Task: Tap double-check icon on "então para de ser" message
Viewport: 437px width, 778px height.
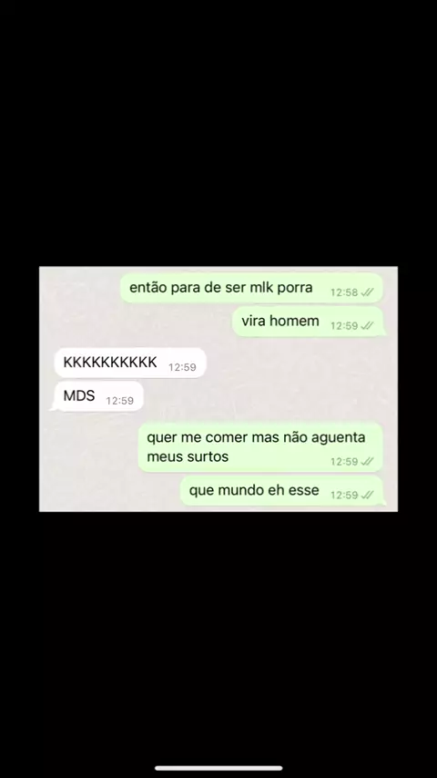Action: tap(367, 292)
